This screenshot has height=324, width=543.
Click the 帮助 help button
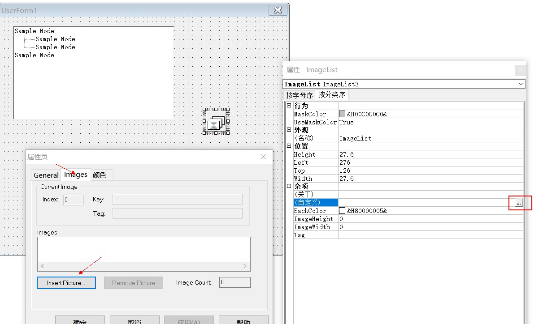pos(243,320)
